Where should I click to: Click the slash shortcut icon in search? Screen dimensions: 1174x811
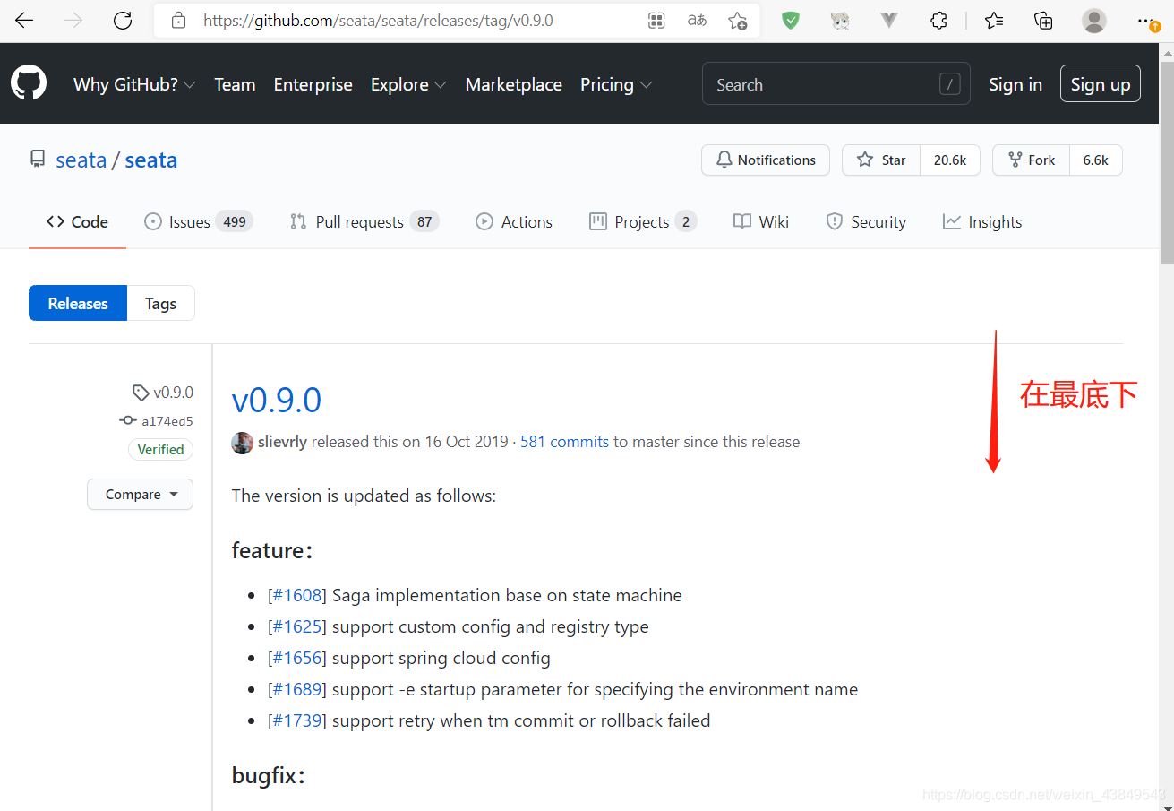click(950, 84)
